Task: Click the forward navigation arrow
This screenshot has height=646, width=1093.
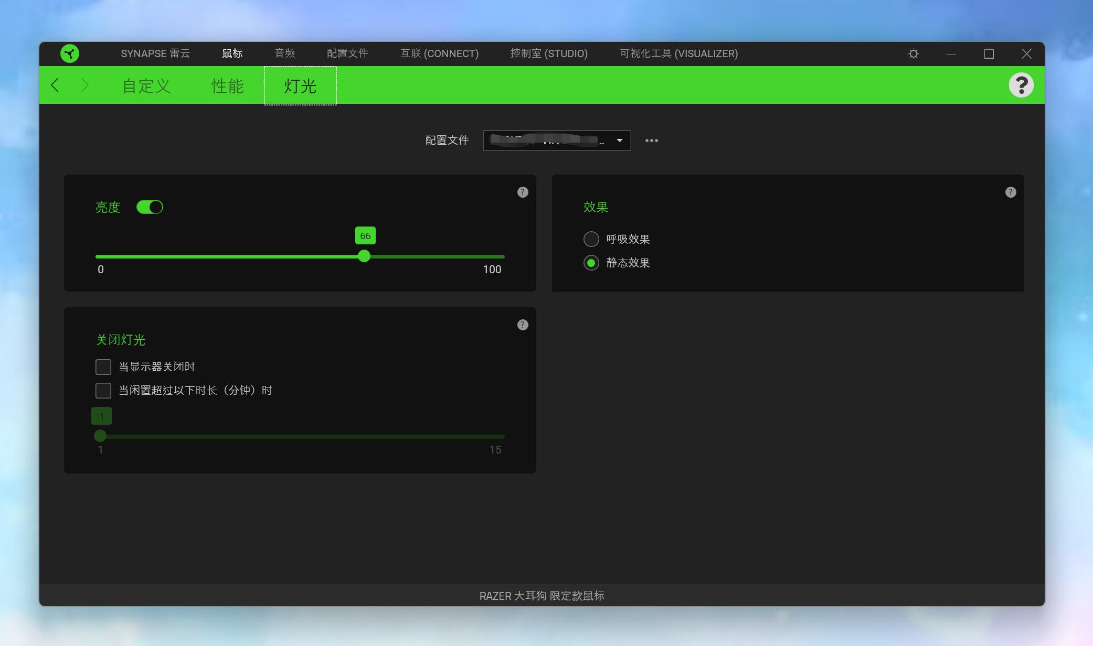Action: point(85,85)
